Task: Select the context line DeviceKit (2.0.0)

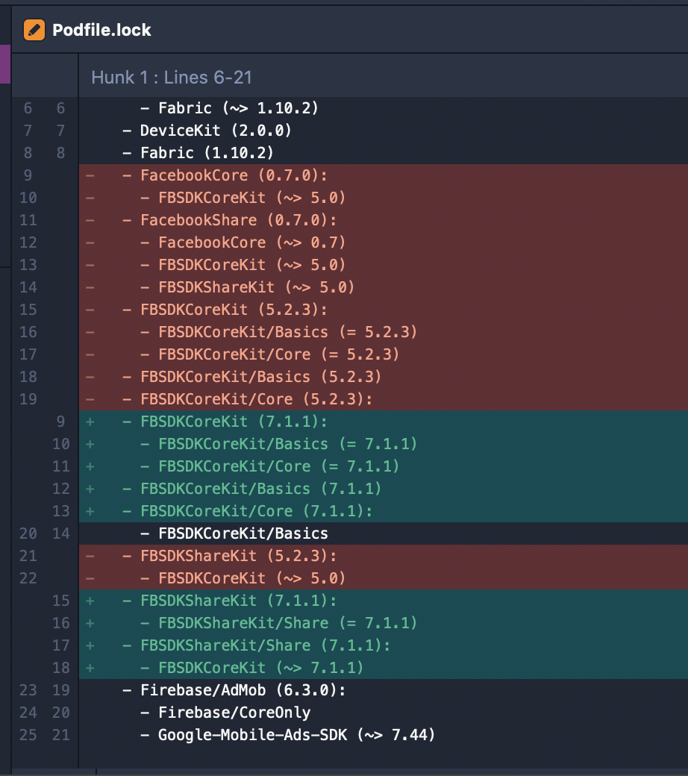Action: tap(383, 131)
